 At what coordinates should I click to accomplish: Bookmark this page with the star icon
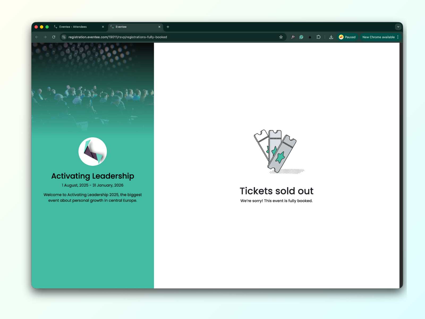tap(281, 37)
